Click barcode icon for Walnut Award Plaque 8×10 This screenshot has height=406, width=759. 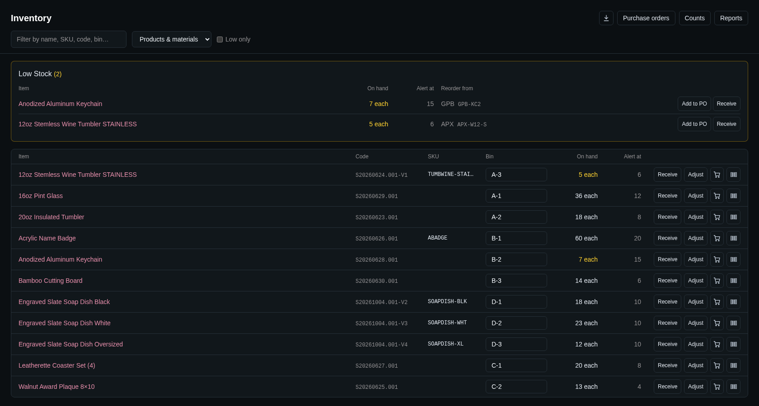734,387
